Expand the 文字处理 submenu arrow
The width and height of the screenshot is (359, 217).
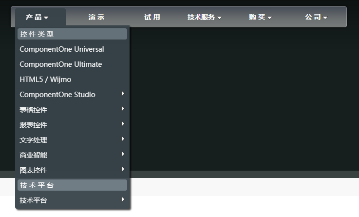click(x=123, y=139)
